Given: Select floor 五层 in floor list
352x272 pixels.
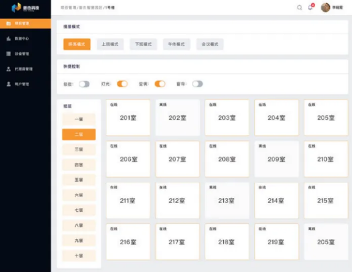Looking at the screenshot, I should [x=79, y=180].
